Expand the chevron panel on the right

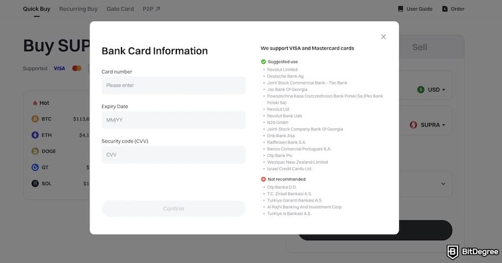tap(443, 184)
